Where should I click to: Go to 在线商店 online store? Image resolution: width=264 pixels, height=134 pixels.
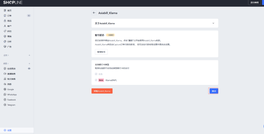[11, 69]
